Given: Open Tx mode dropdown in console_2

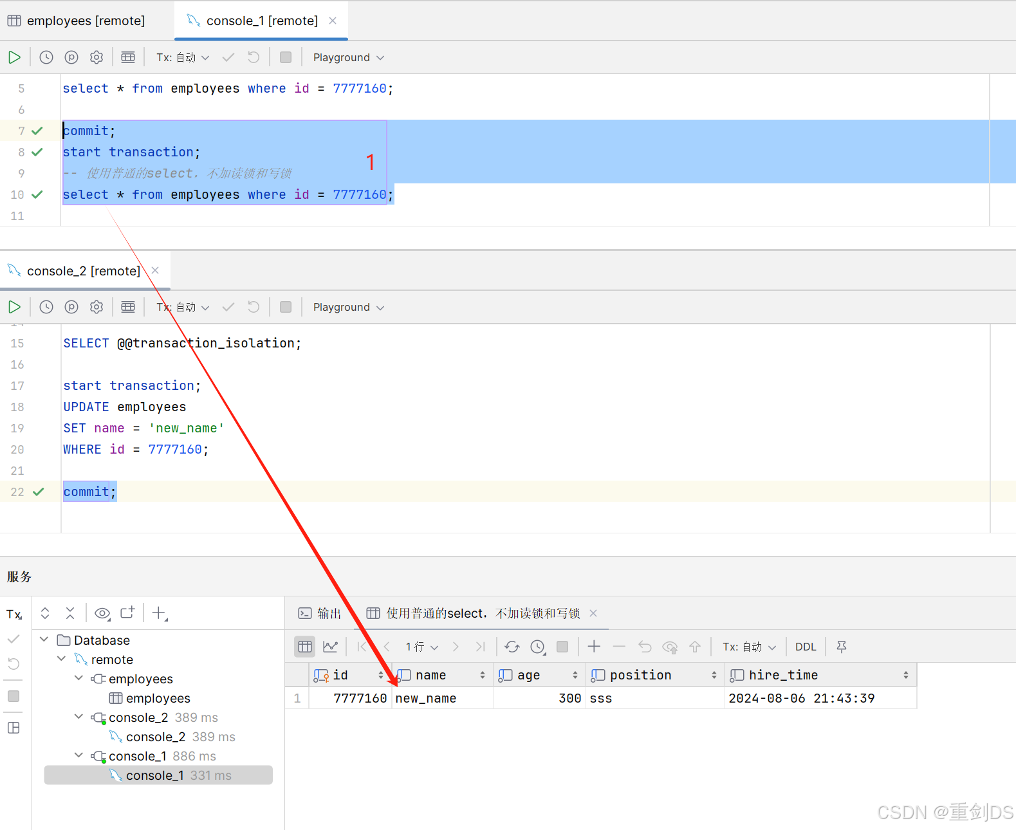Looking at the screenshot, I should [183, 307].
